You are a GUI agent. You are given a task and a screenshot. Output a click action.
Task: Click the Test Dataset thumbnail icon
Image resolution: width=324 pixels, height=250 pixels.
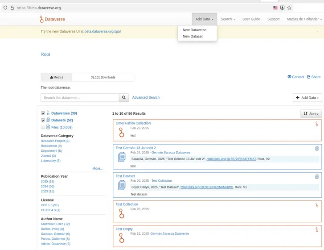[122, 185]
